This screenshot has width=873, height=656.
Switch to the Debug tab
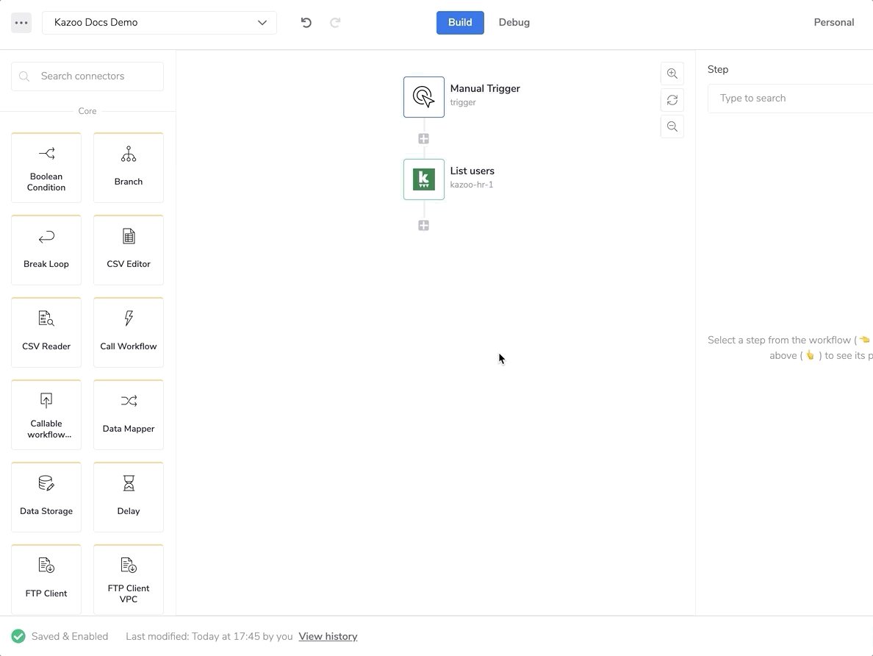[514, 23]
